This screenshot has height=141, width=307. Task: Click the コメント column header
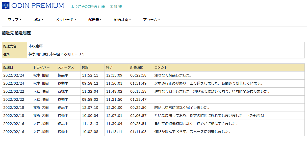(161, 67)
